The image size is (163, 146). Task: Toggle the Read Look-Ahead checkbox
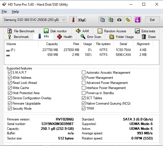(x=10, y=82)
